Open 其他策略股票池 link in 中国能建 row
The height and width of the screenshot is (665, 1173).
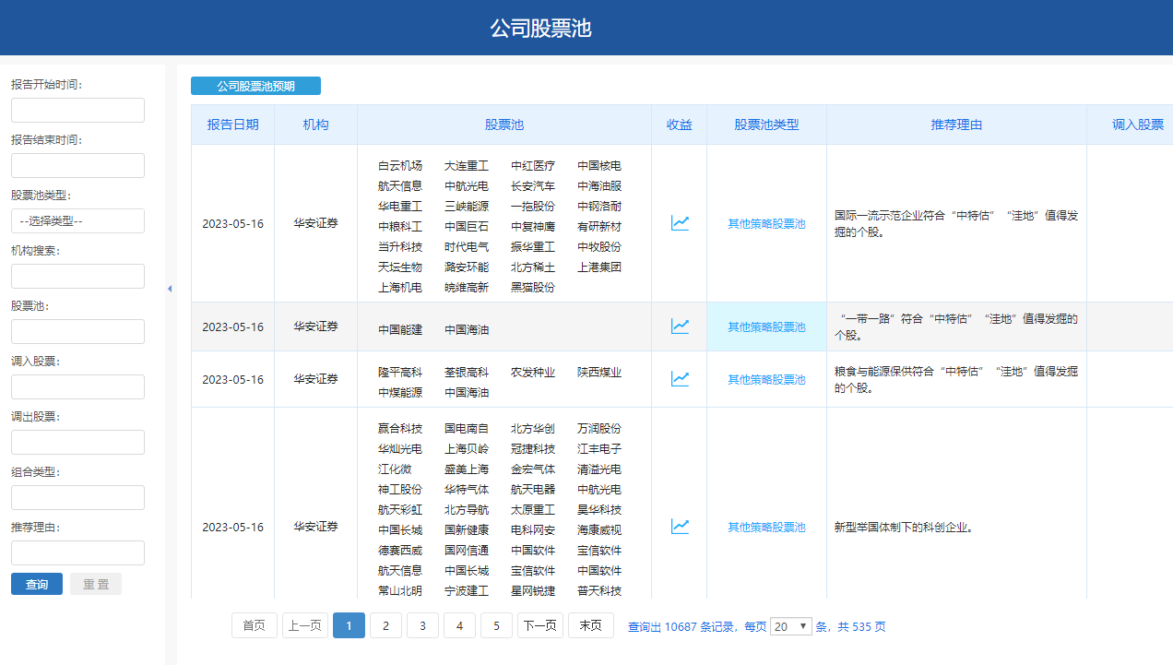(766, 327)
